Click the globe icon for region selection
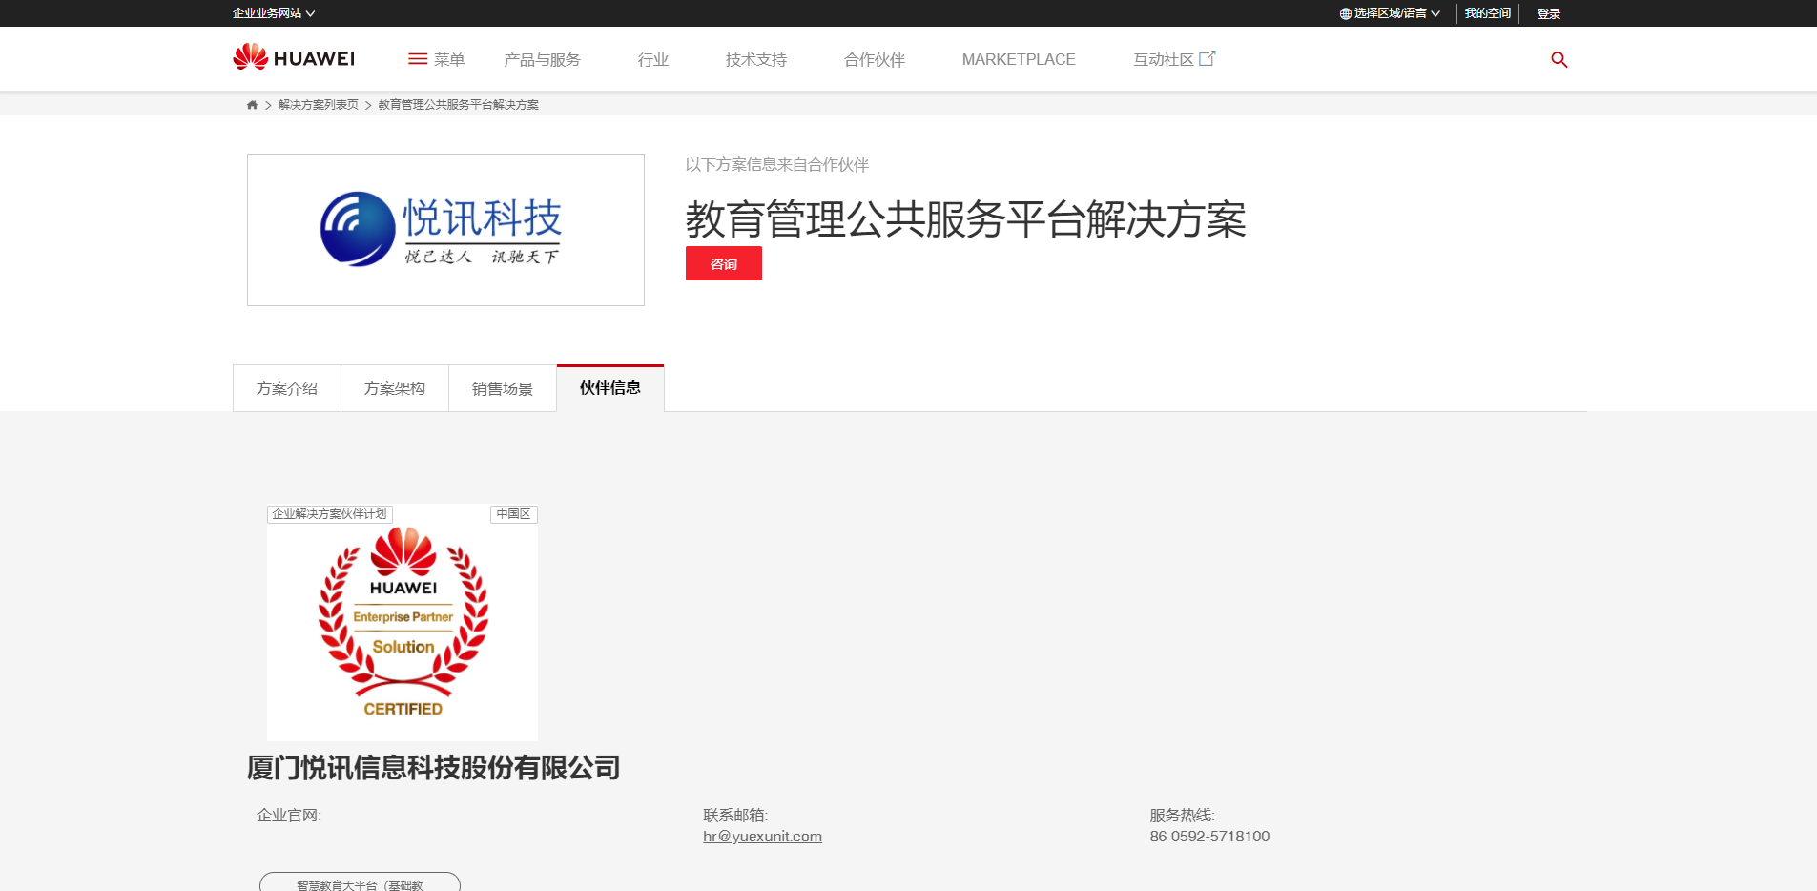1817x891 pixels. point(1346,13)
